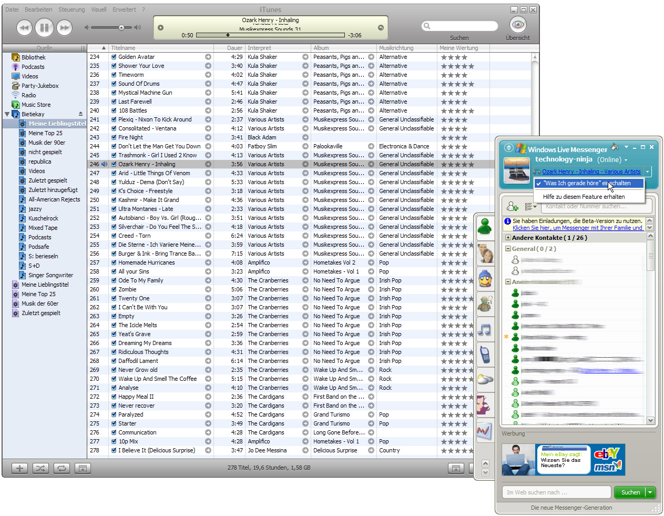Click arrow icon next to Golden Avatar title
Image resolution: width=664 pixels, height=516 pixels.
tap(208, 57)
